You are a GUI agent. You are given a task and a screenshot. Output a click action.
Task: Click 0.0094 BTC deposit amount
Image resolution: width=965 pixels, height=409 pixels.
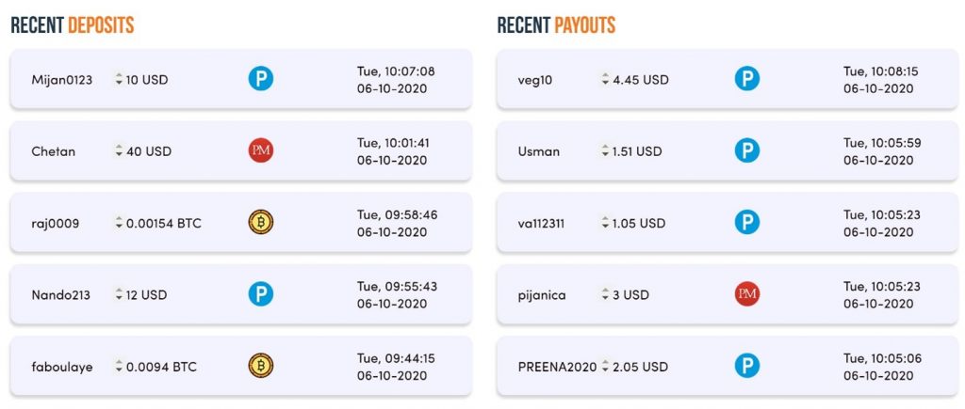(161, 368)
